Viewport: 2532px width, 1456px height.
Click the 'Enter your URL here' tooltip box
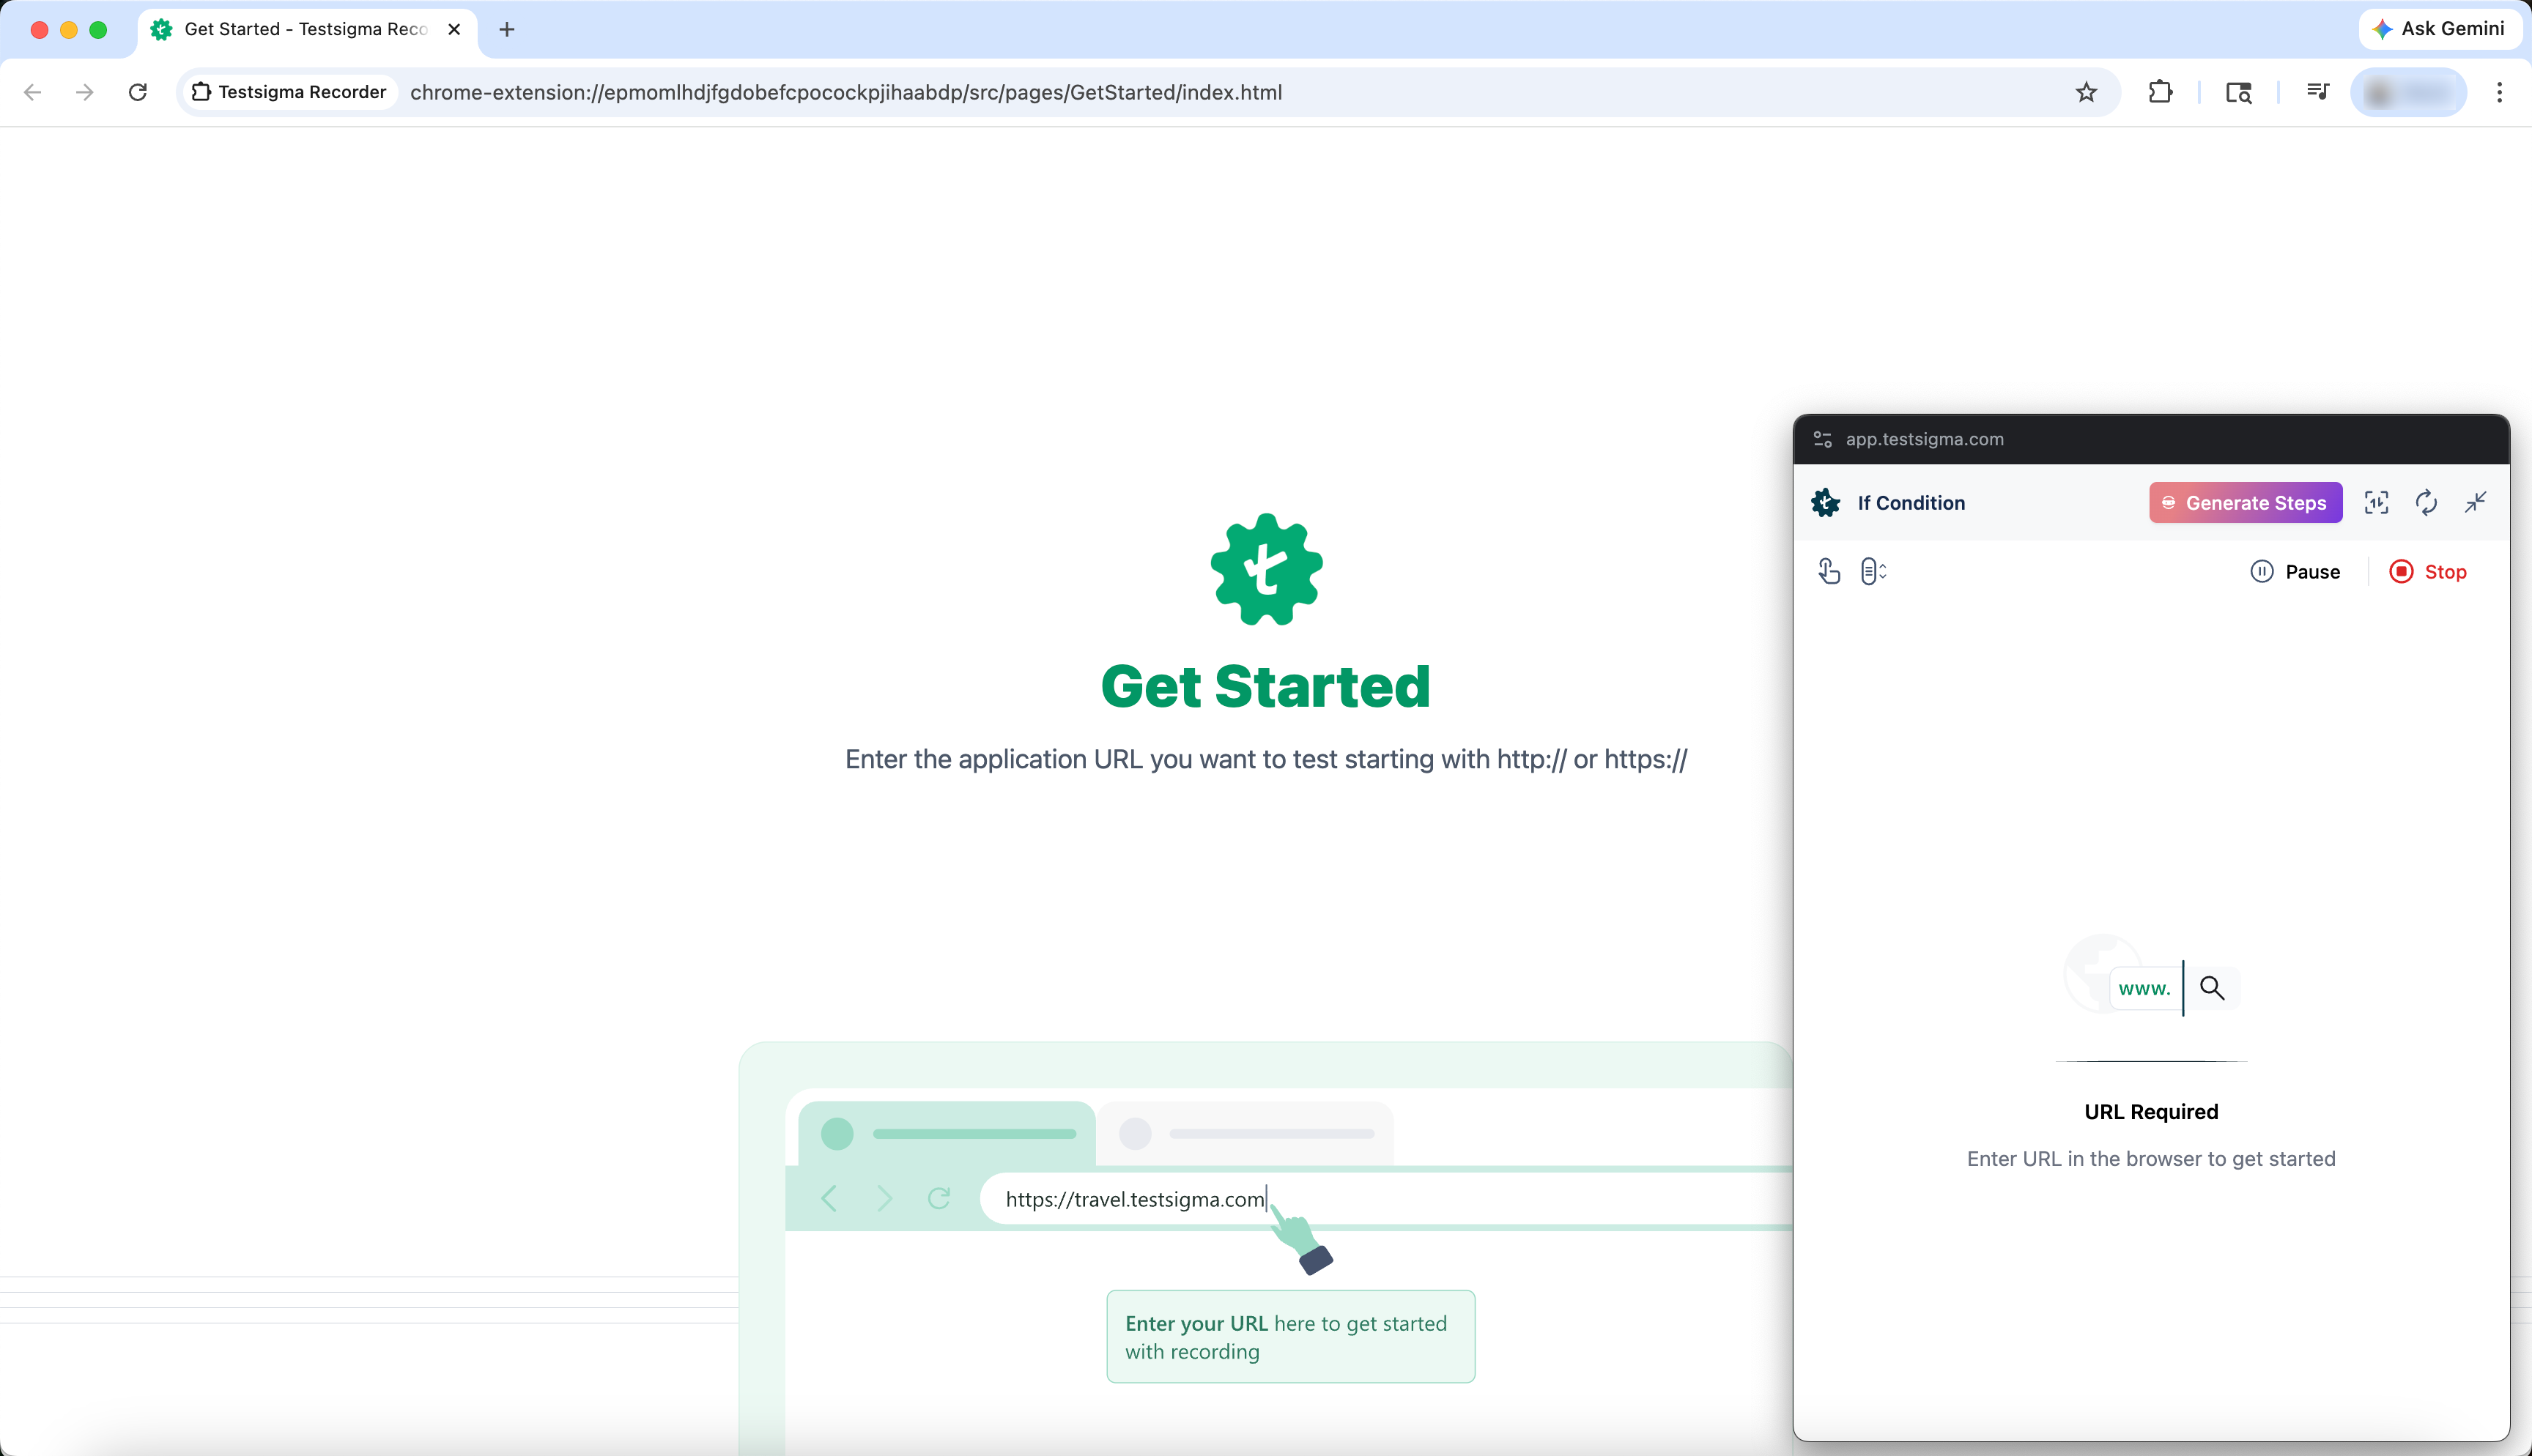coord(1290,1336)
